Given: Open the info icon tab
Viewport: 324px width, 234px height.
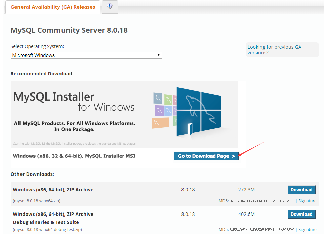Looking at the screenshot, I should click(110, 7).
